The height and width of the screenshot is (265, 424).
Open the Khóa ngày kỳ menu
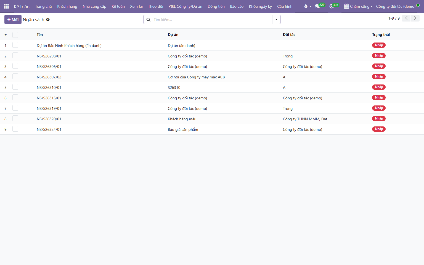point(260,6)
